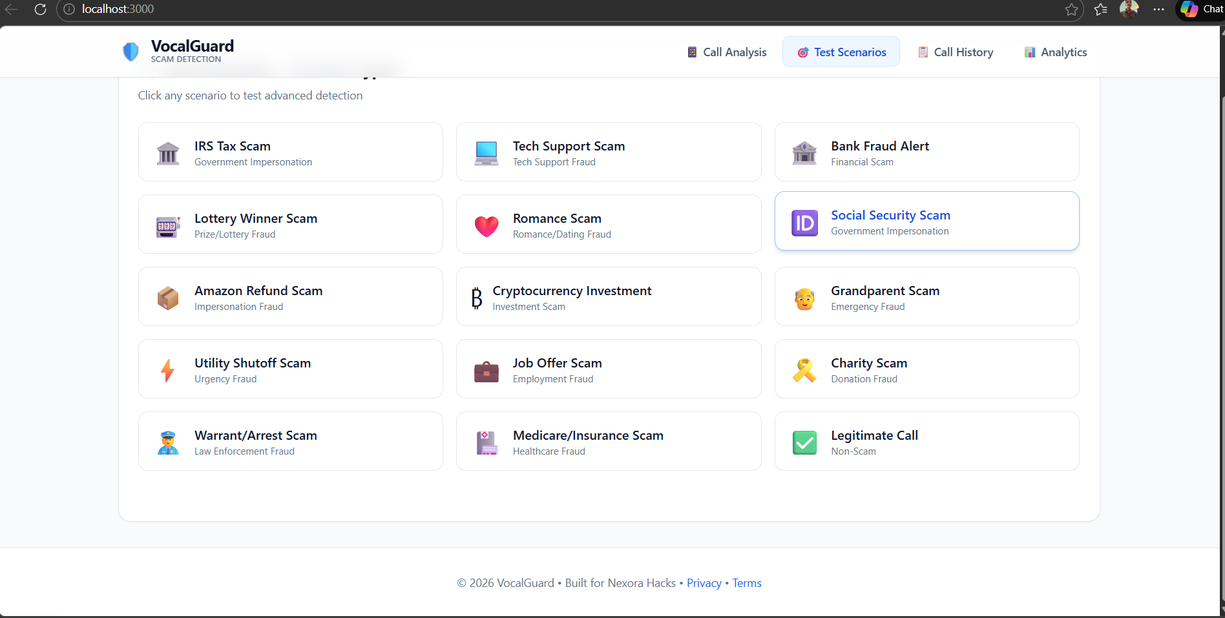
Task: Click the Tech Support Scam laptop icon
Action: [487, 153]
